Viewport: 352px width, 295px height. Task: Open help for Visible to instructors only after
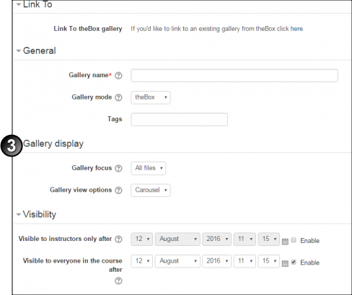click(x=118, y=239)
